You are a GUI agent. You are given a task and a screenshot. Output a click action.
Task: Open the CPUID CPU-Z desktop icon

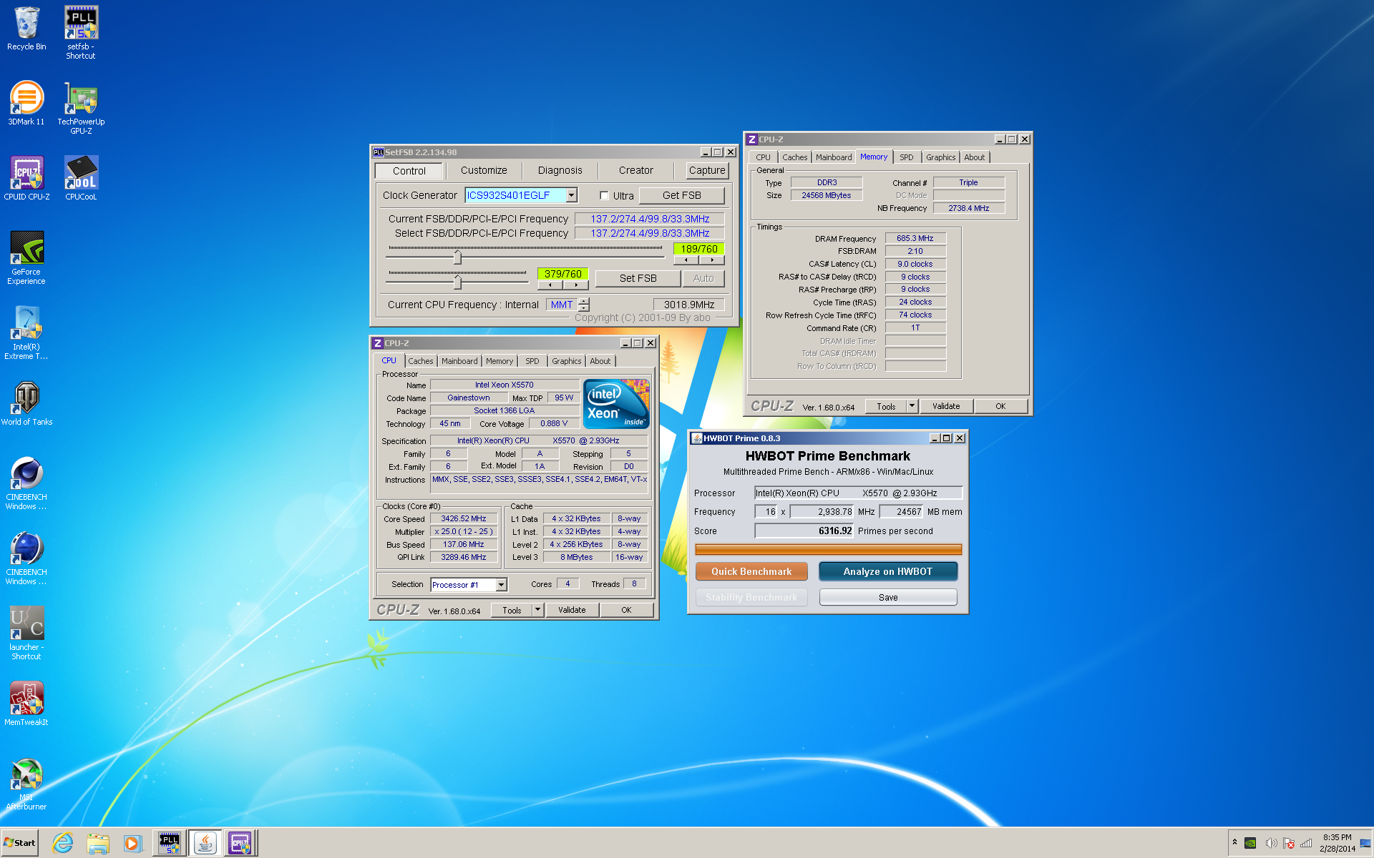click(26, 179)
